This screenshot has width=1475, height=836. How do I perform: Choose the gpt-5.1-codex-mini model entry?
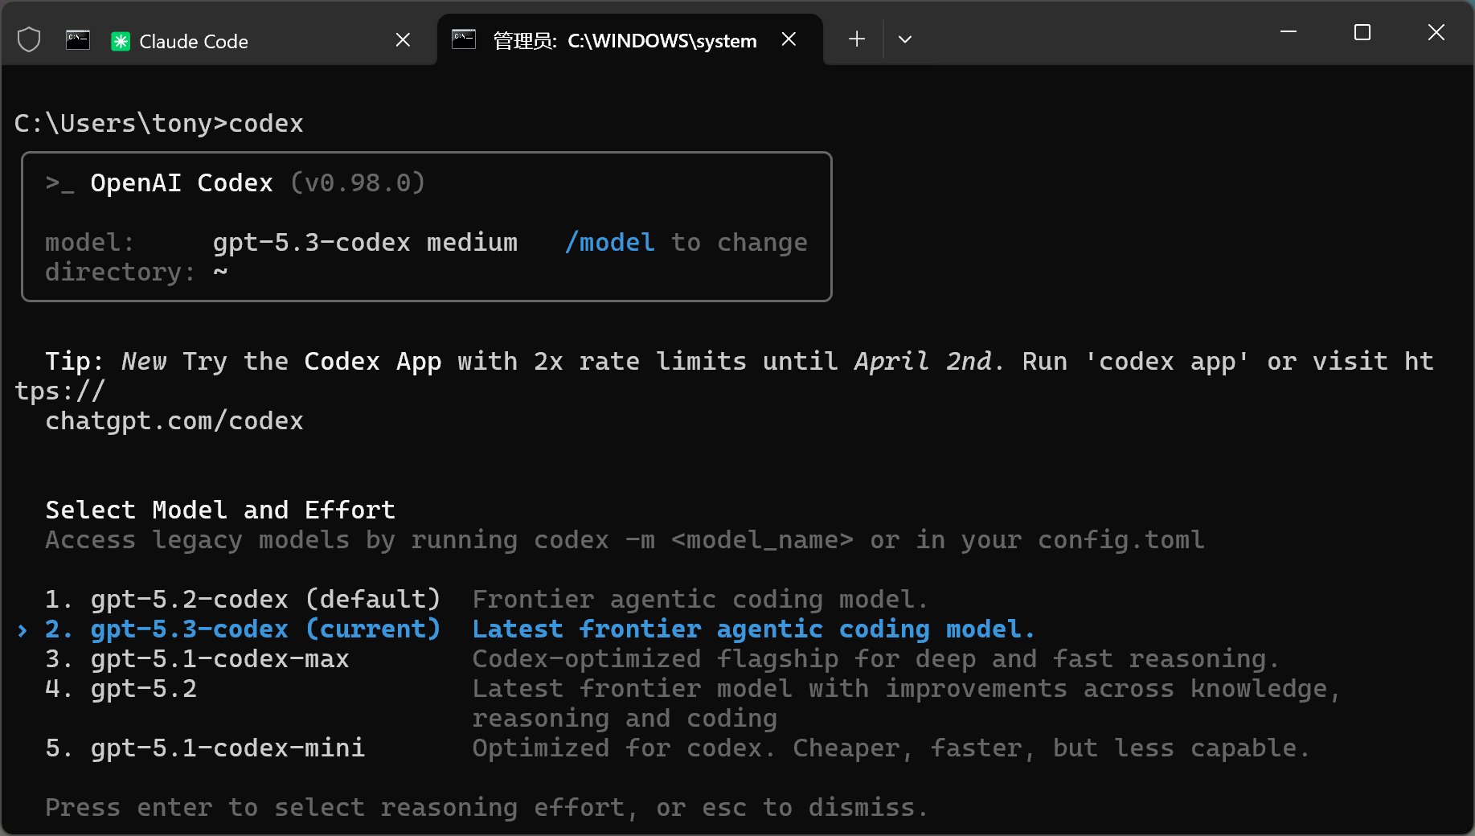(x=227, y=748)
